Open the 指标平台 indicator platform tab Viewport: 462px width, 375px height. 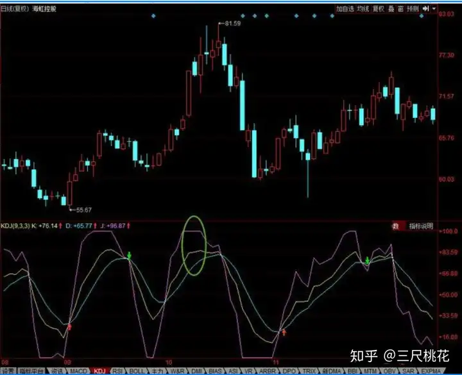pyautogui.click(x=31, y=371)
